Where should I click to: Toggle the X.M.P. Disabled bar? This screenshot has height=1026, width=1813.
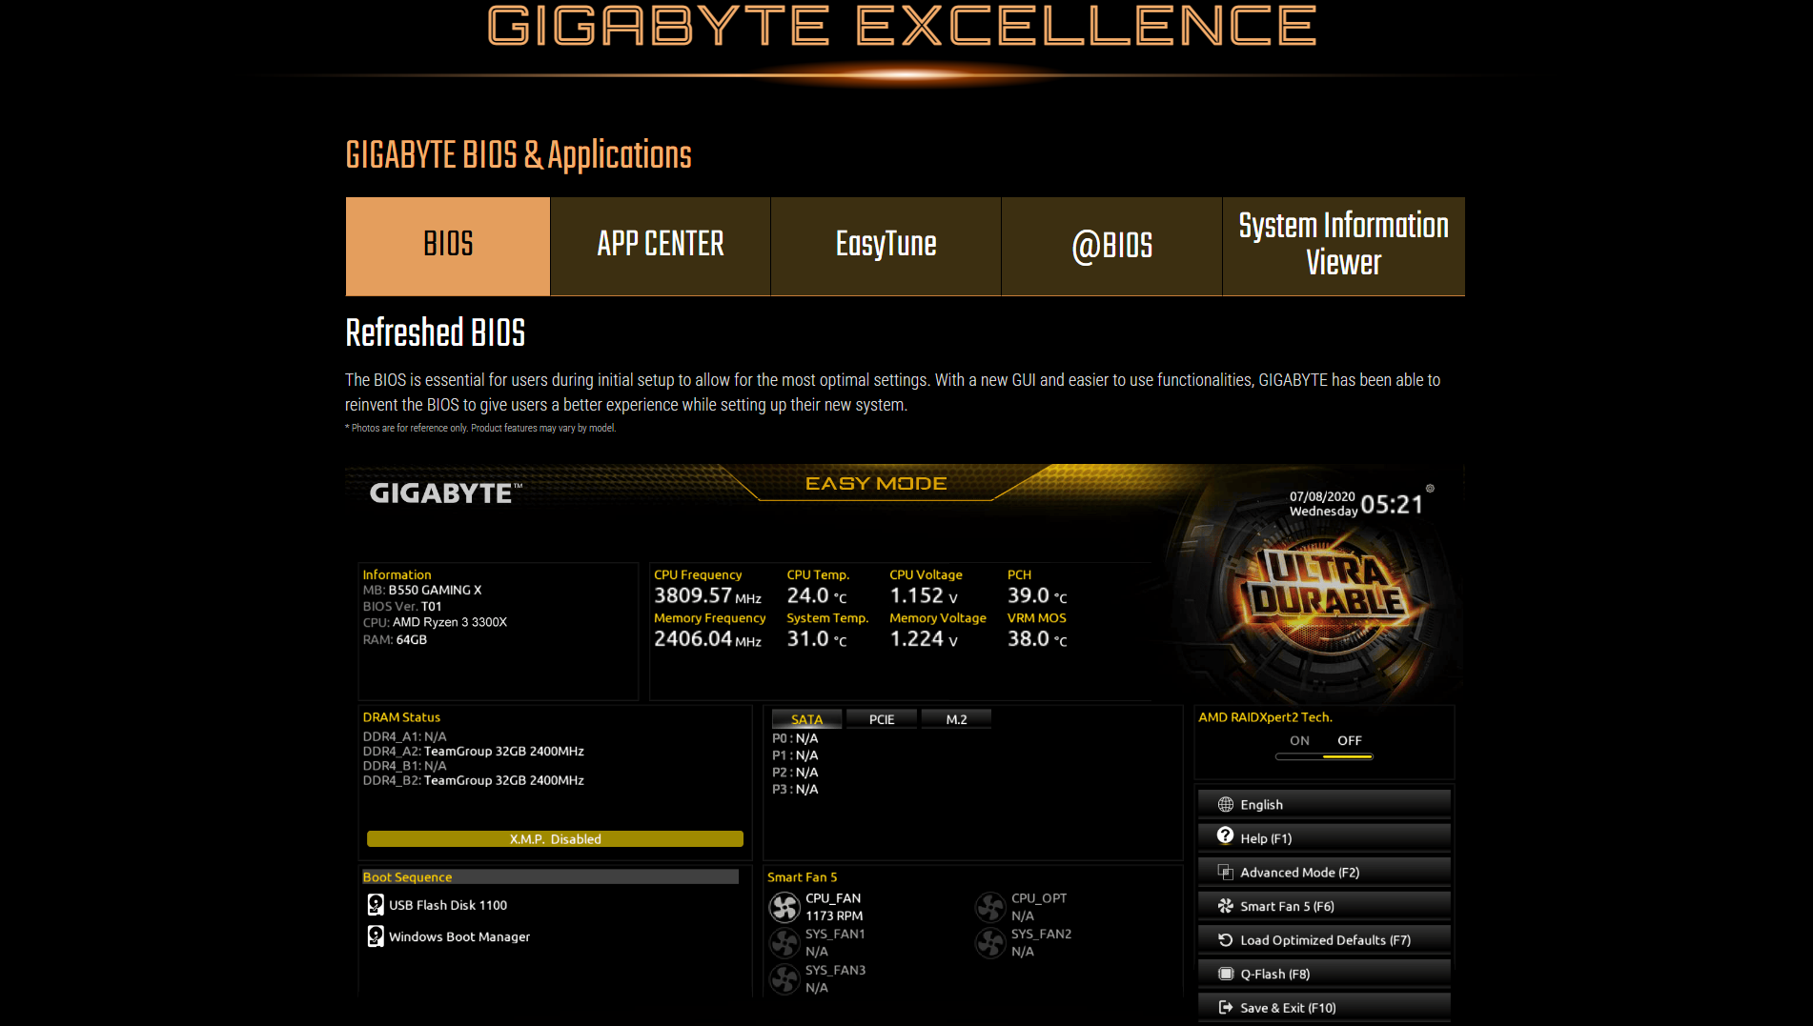point(555,838)
